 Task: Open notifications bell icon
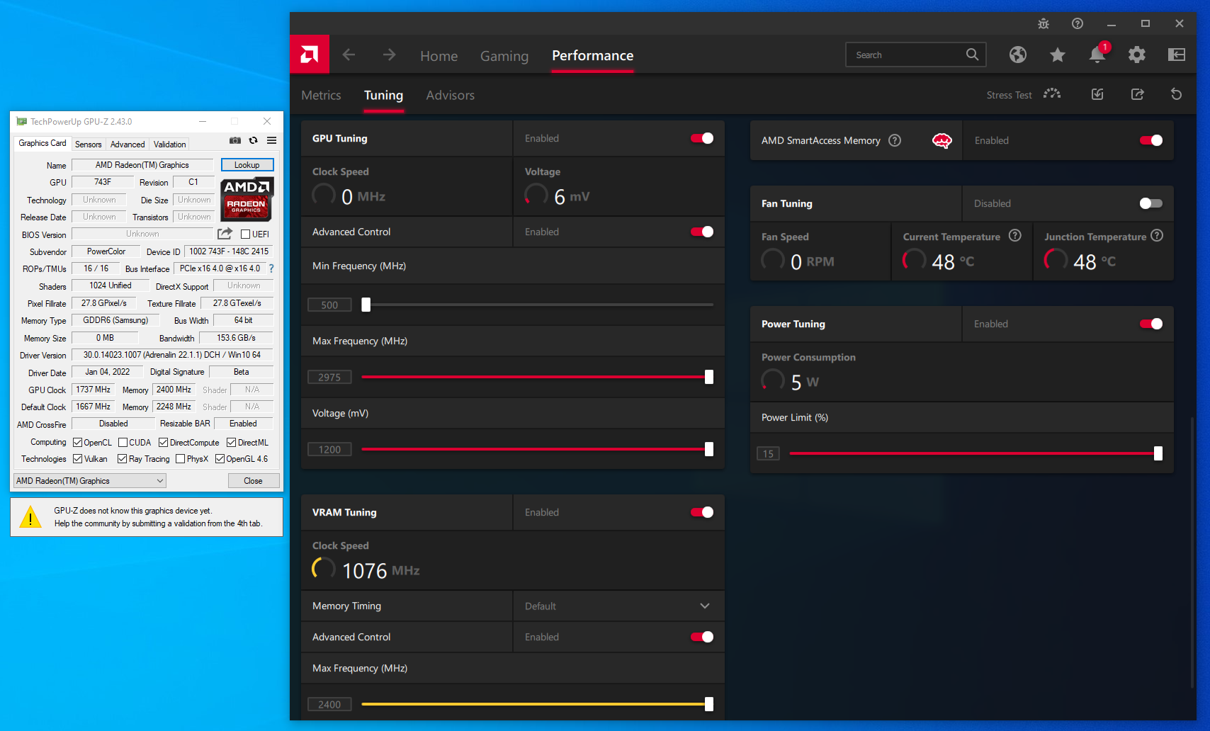tap(1097, 55)
